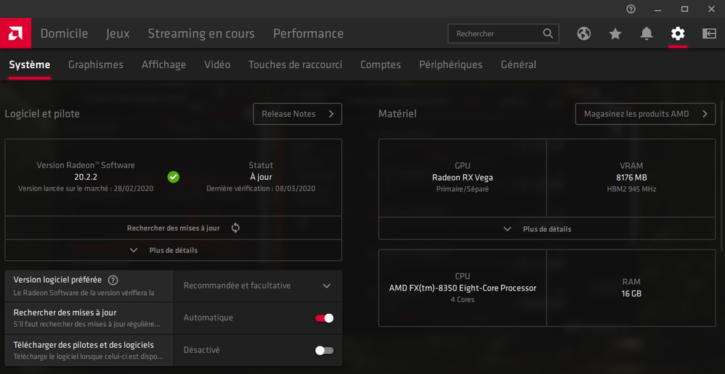Toggle the sidebar panel icon
This screenshot has width=725, height=374.
coord(709,33)
